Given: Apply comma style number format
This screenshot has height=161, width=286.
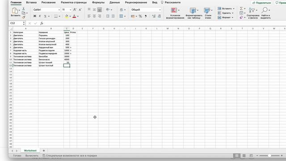Looking at the screenshot, I should (x=146, y=16).
